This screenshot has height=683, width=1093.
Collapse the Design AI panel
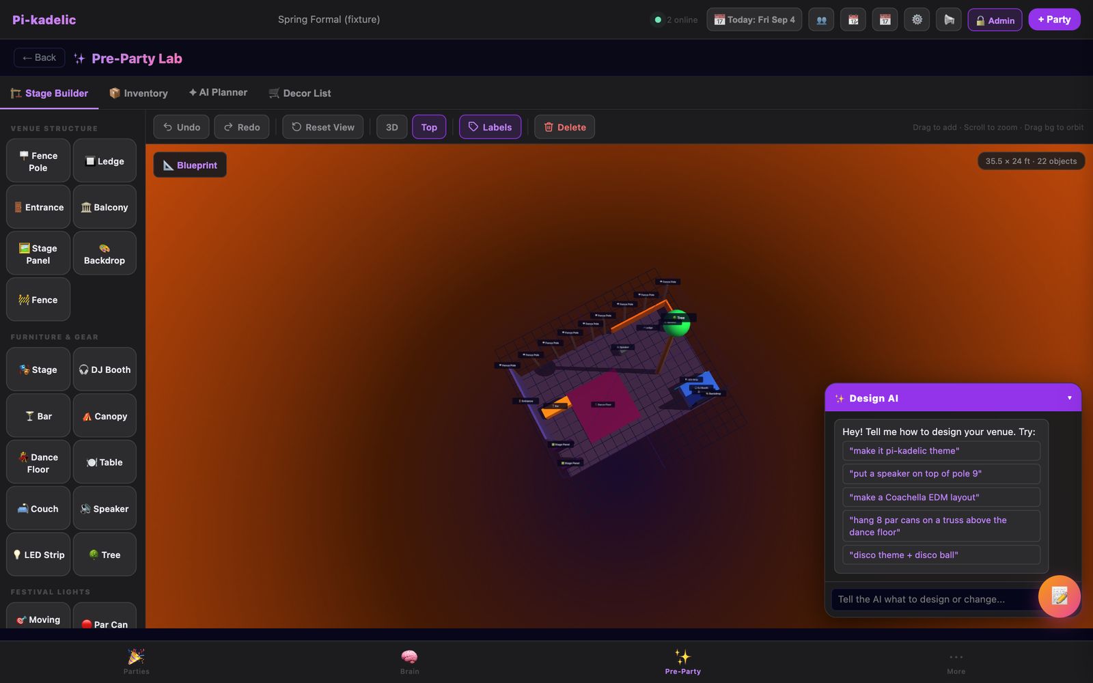coord(1069,398)
